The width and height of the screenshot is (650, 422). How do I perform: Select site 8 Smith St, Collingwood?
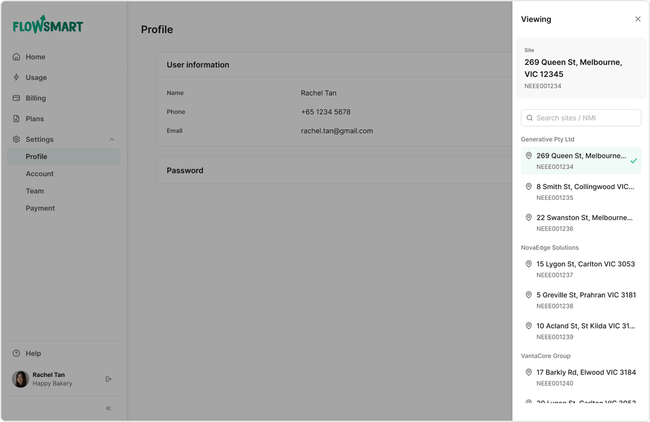click(x=581, y=192)
